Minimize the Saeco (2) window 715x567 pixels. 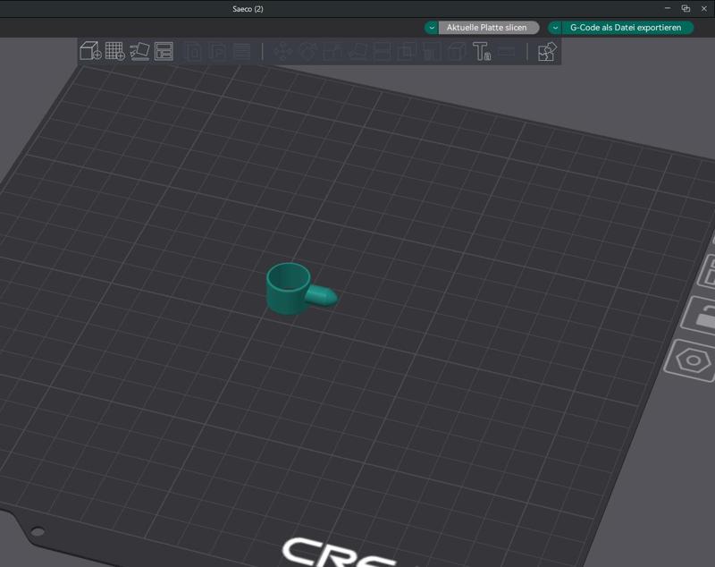[x=668, y=8]
